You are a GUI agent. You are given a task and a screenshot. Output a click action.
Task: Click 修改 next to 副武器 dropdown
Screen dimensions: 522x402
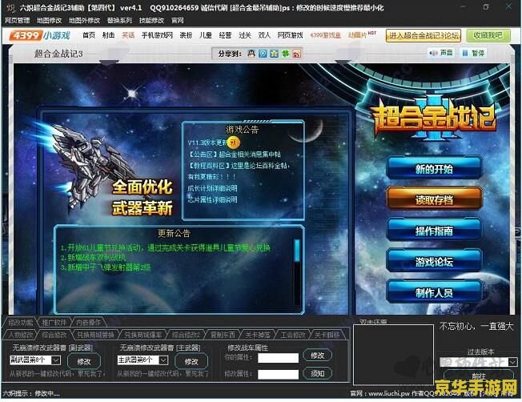click(83, 361)
